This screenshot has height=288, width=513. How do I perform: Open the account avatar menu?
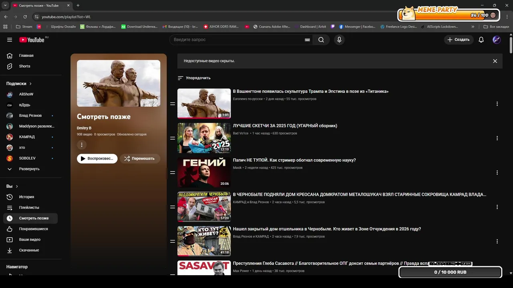[x=497, y=40]
